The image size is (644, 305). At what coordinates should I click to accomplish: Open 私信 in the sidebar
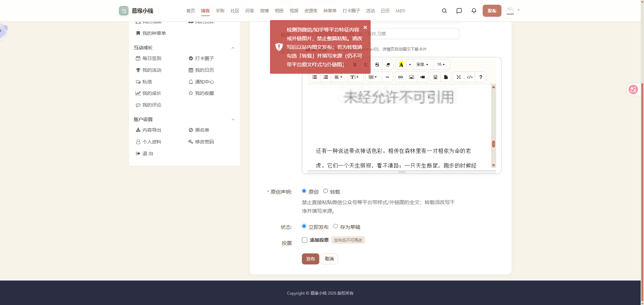pos(144,82)
